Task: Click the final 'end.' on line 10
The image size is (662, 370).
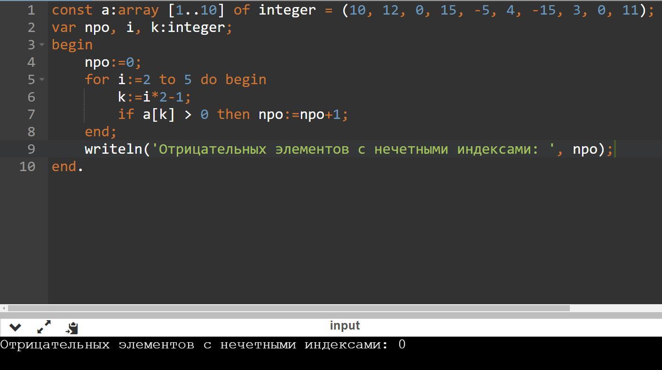Action: [68, 166]
